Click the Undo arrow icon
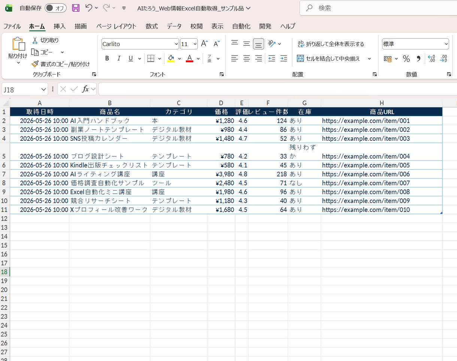Image resolution: width=457 pixels, height=361 pixels. pyautogui.click(x=89, y=7)
